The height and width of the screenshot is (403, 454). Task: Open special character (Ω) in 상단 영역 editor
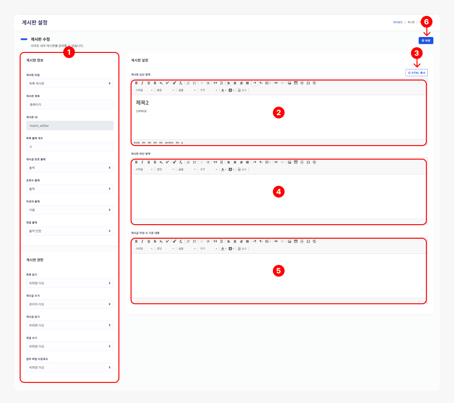tap(308, 83)
